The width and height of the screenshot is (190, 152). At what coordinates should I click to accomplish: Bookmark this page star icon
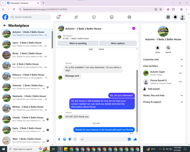tap(161, 9)
